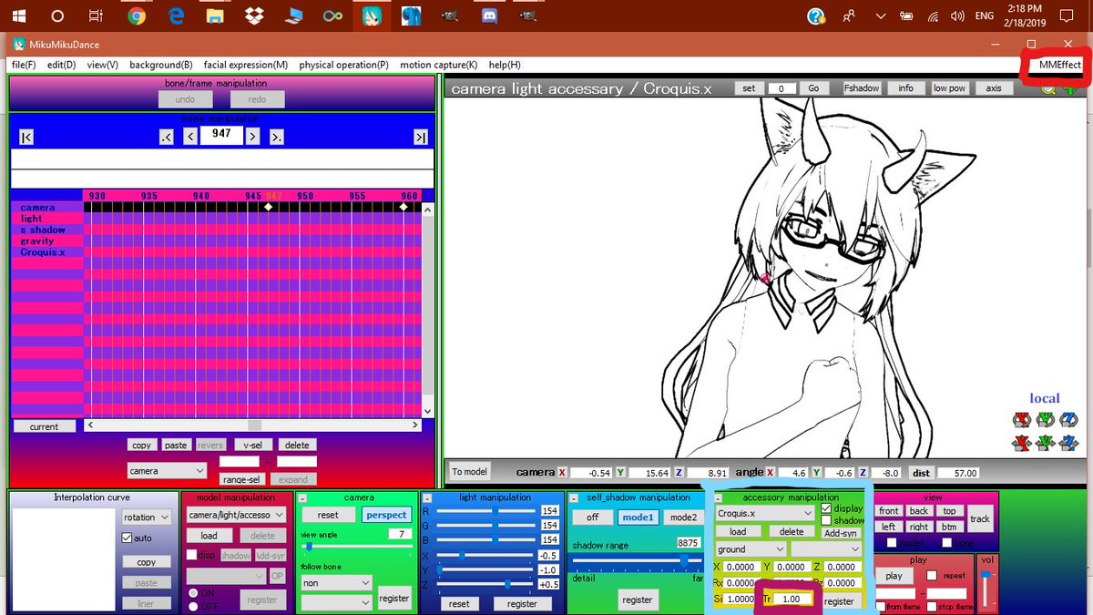This screenshot has width=1093, height=615.
Task: Open the background(B) menu
Action: [161, 65]
